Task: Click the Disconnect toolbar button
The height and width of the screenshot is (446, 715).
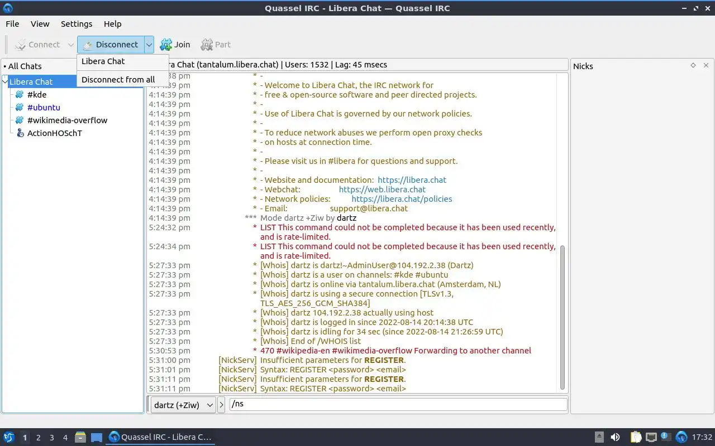Action: tap(111, 45)
